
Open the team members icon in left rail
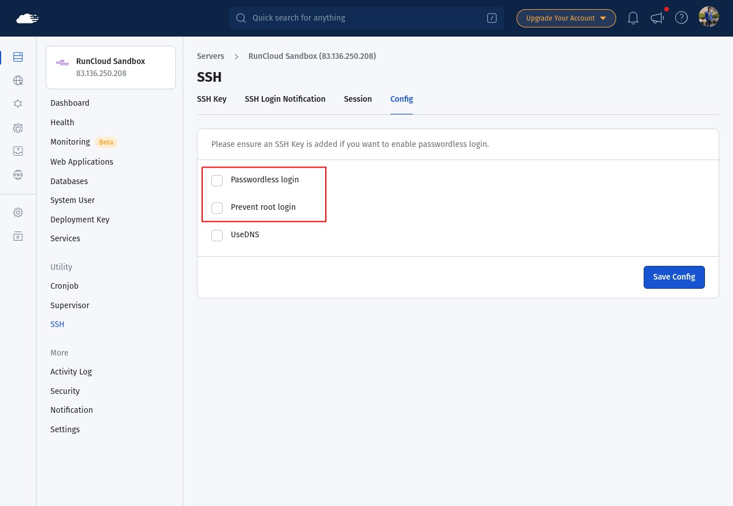click(x=18, y=128)
